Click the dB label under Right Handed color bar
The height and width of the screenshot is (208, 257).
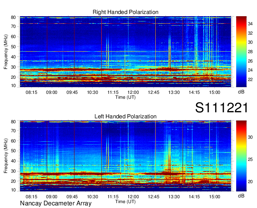click(241, 92)
